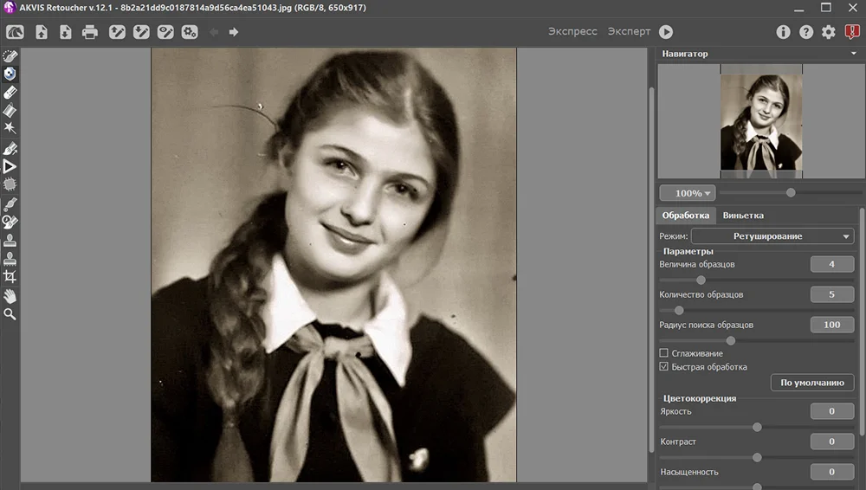Switch to Эксперт mode
This screenshot has width=866, height=490.
point(629,31)
